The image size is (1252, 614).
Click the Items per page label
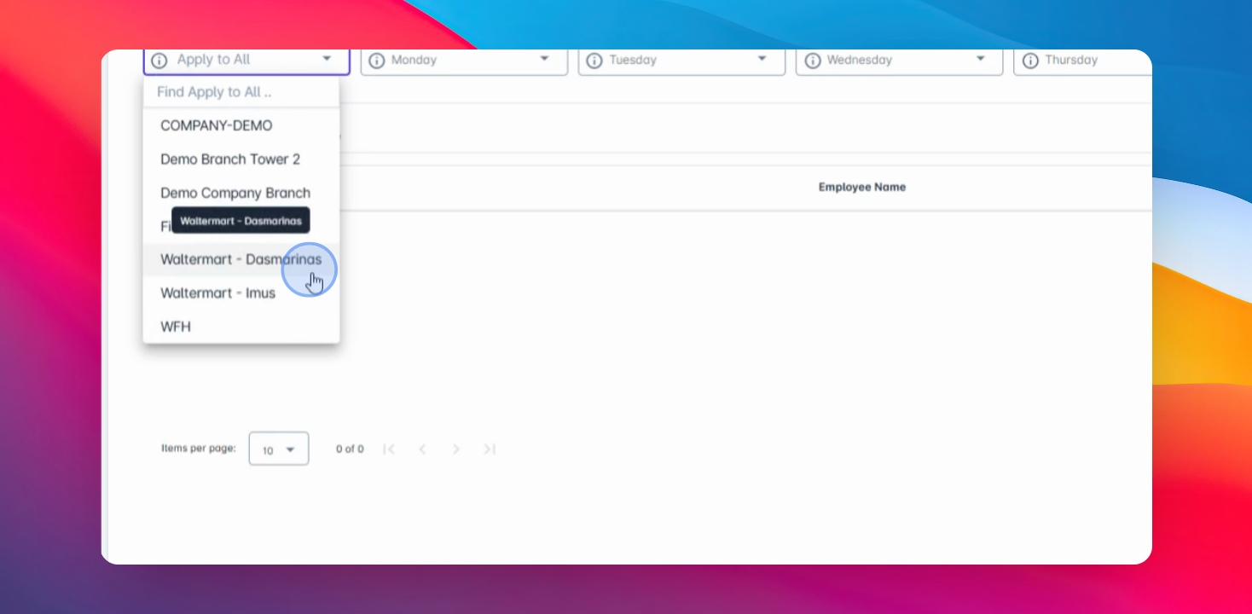coord(199,448)
